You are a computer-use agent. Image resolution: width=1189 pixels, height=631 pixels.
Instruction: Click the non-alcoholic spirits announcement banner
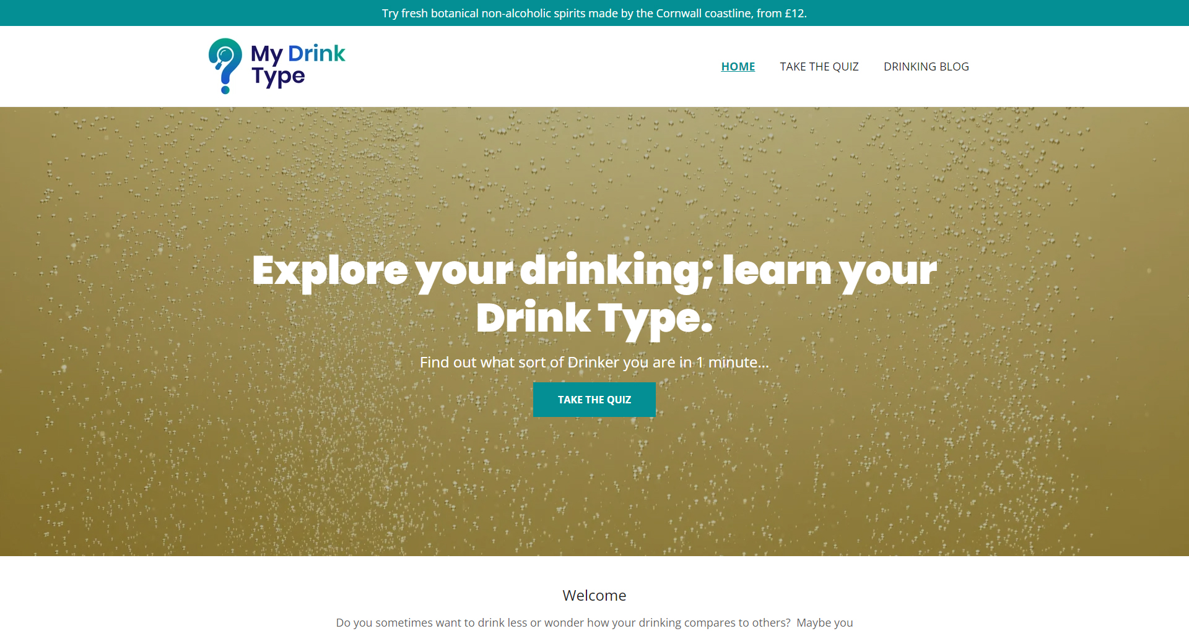pyautogui.click(x=594, y=13)
